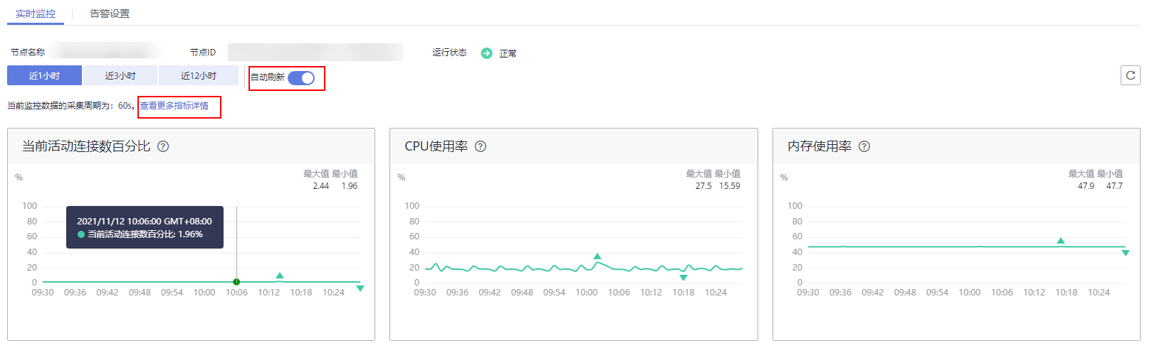The width and height of the screenshot is (1152, 348).
Task: Click help icon beside 内存使用率
Action: pyautogui.click(x=864, y=146)
